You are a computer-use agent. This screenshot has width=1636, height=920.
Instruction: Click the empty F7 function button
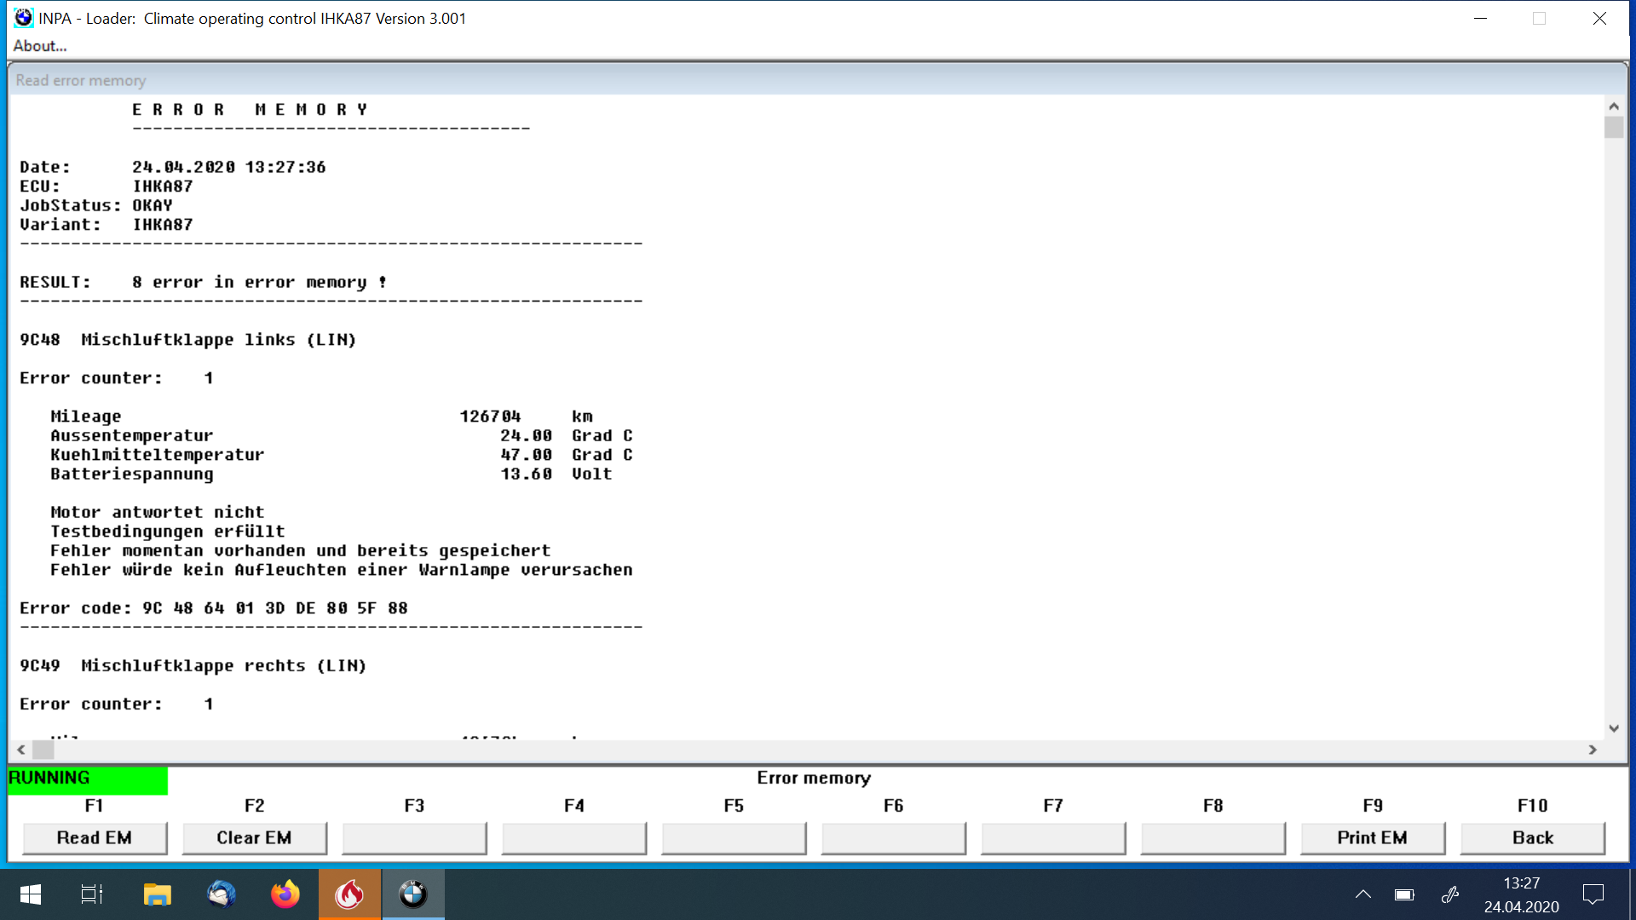point(1053,838)
